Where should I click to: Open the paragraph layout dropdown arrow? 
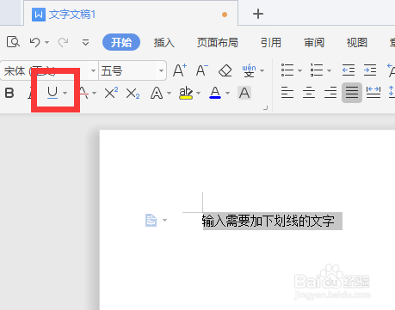click(x=164, y=220)
